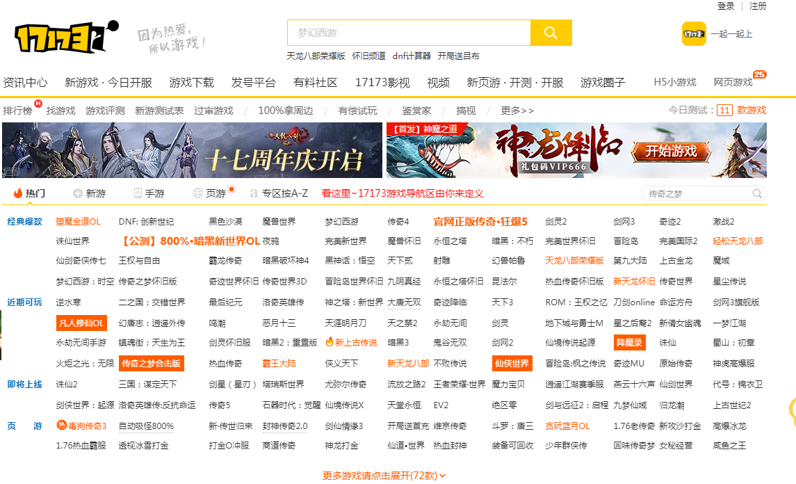This screenshot has height=484, width=796.
Task: Open the 咸鱼之王 game link
Action: tap(729, 445)
